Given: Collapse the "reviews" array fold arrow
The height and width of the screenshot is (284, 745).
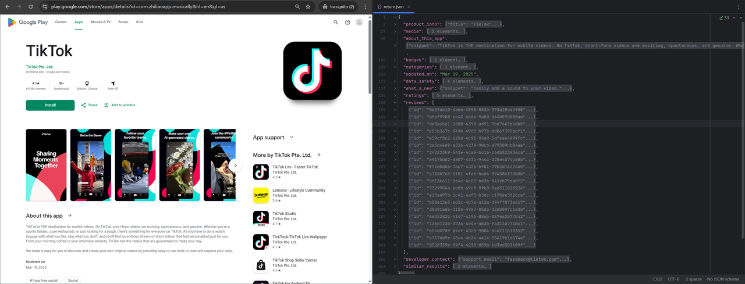Looking at the screenshot, I should point(395,102).
